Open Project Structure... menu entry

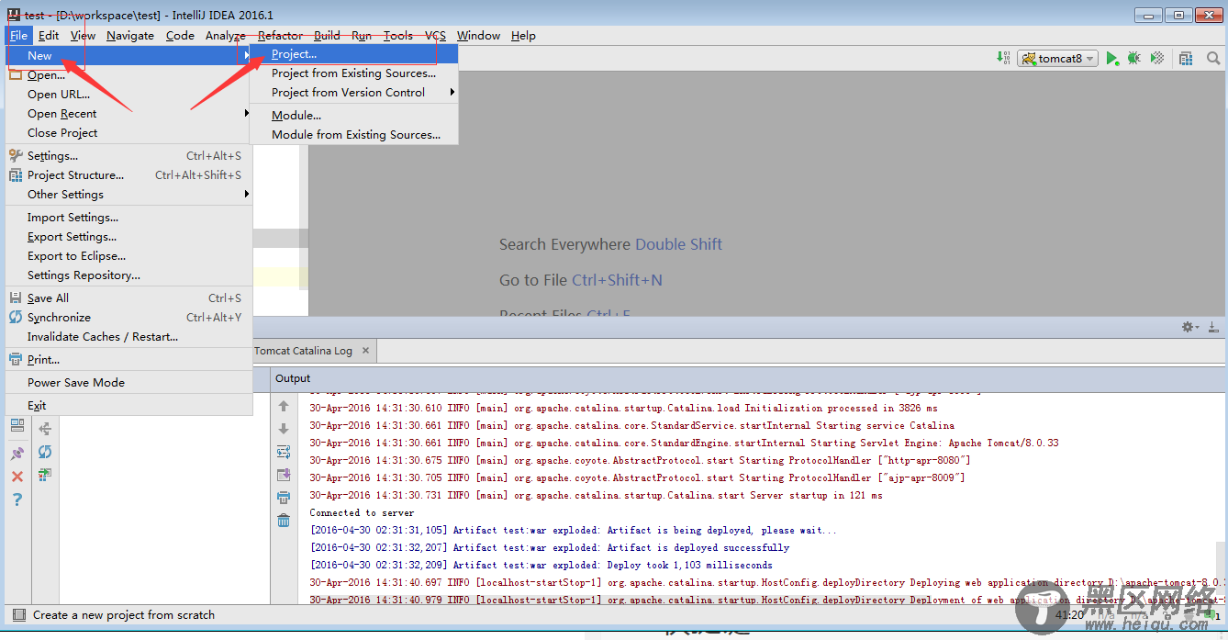pyautogui.click(x=128, y=175)
